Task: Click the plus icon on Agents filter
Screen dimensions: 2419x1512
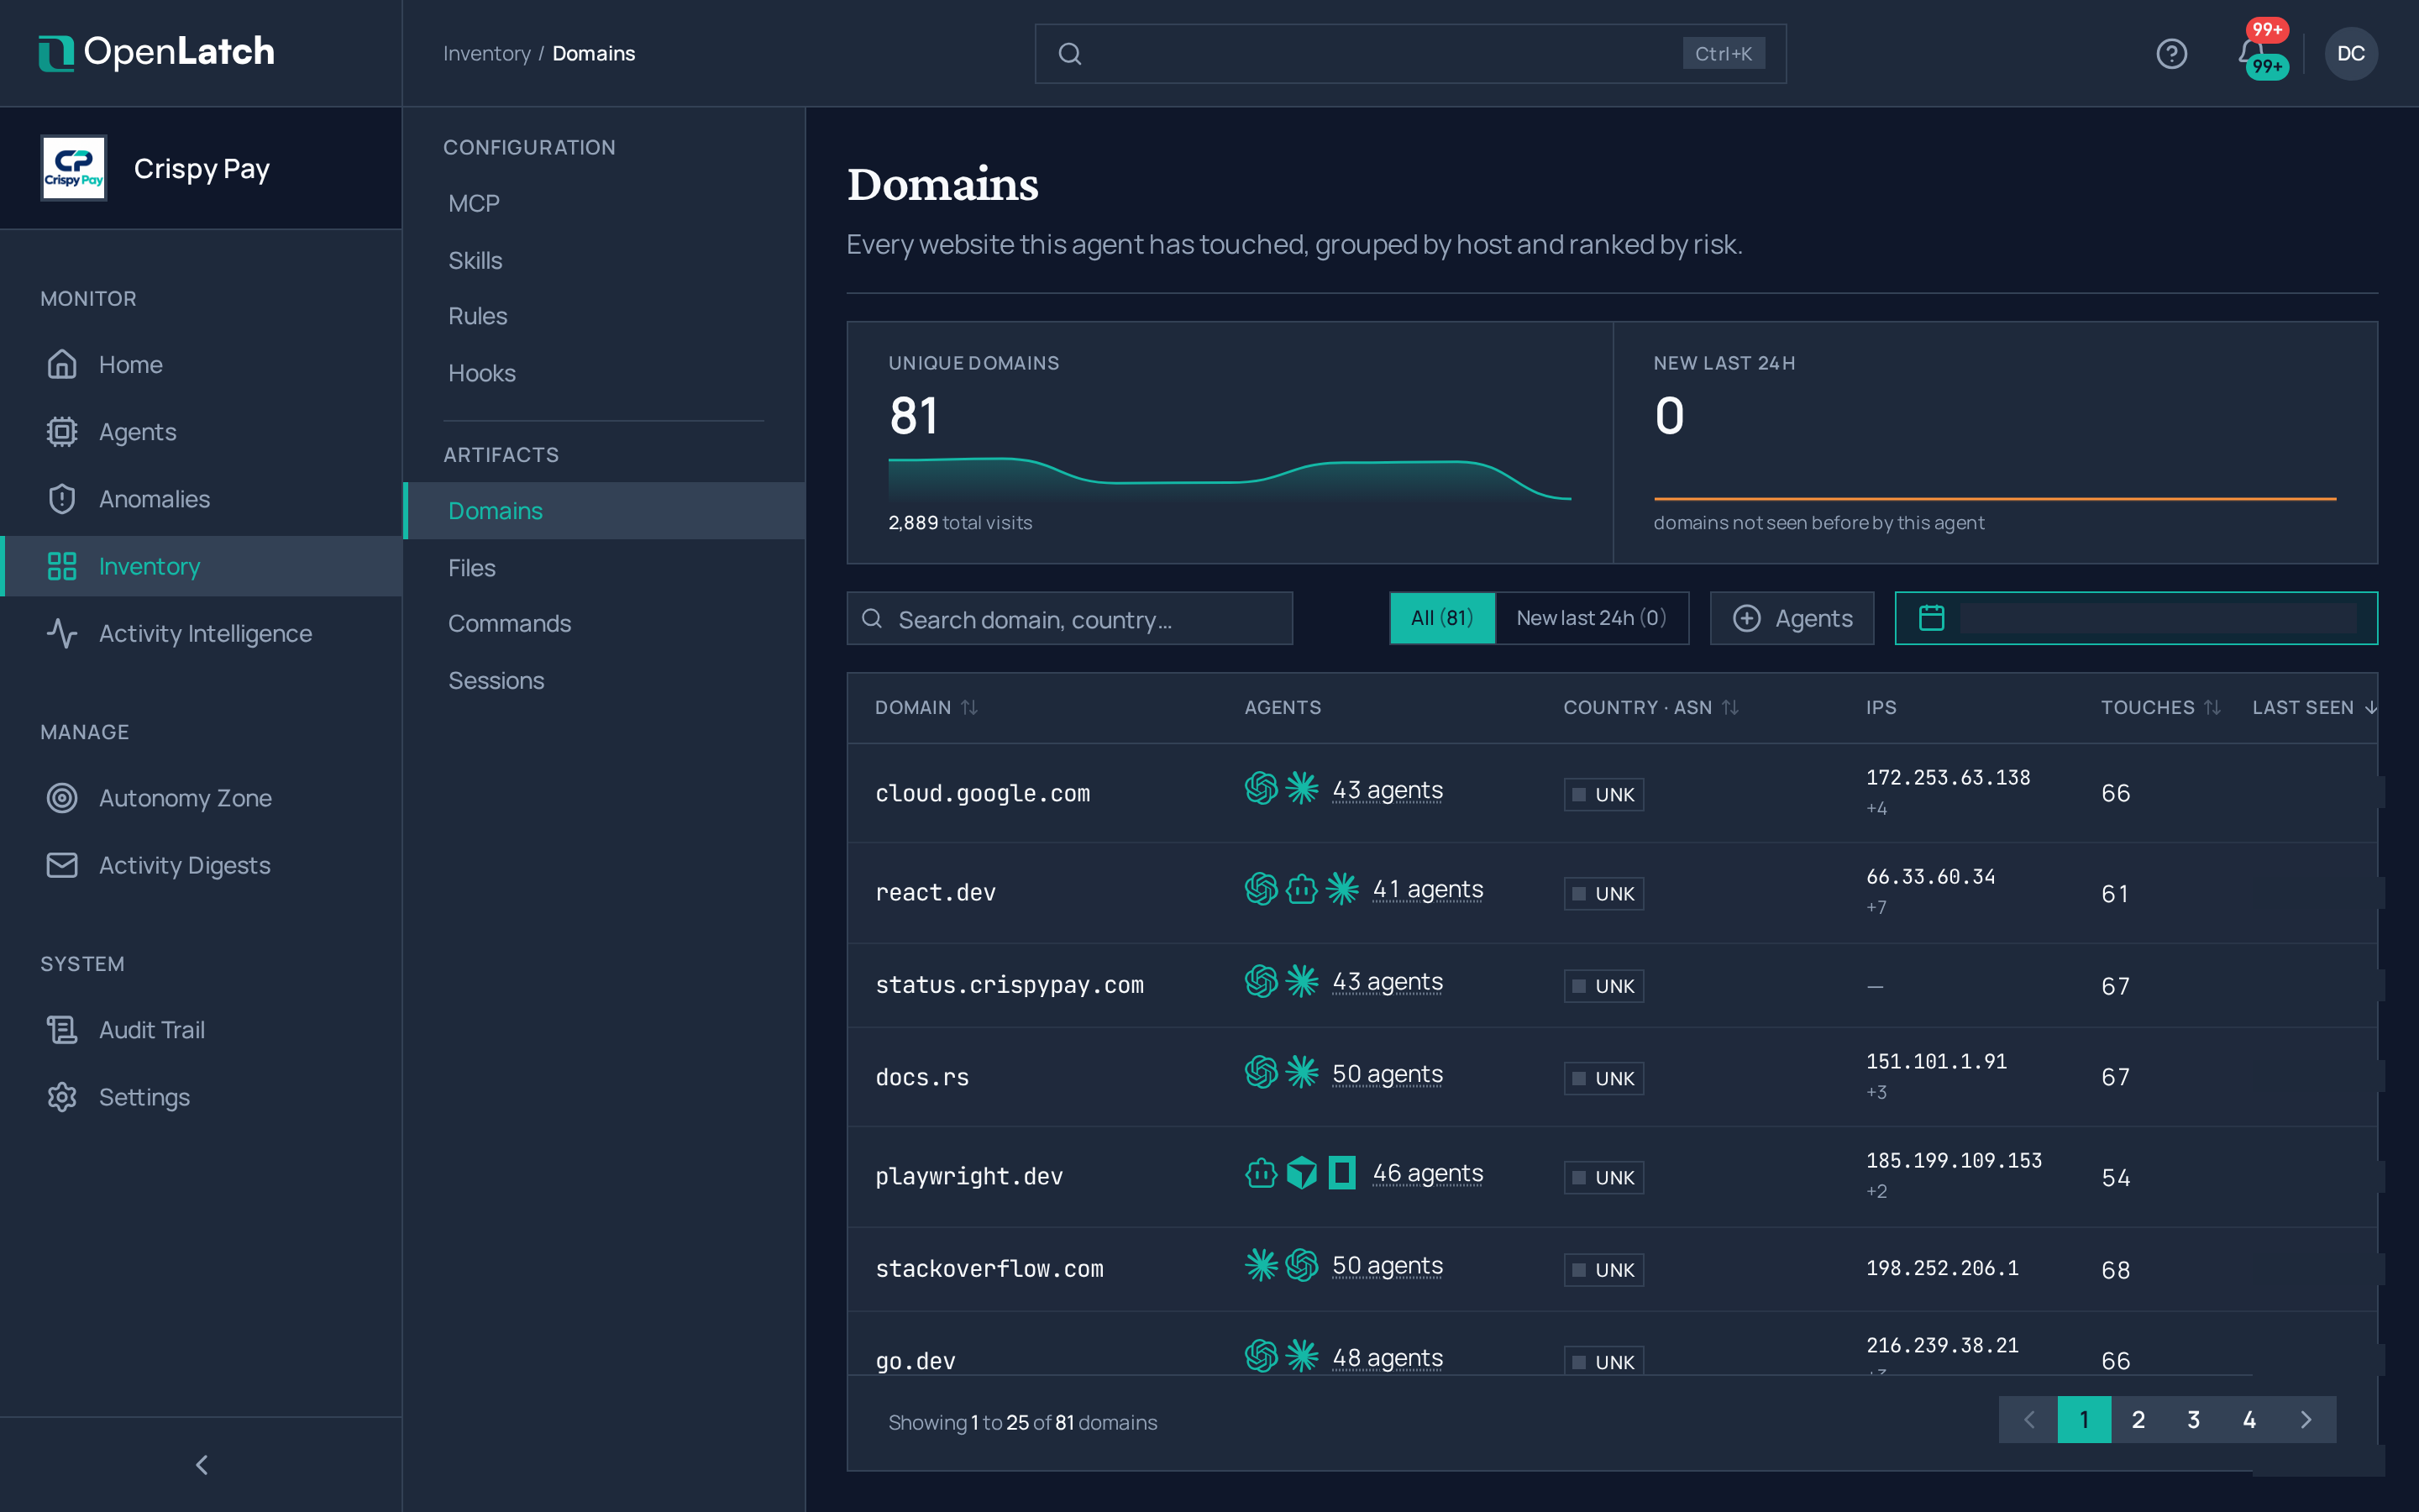Action: [1746, 618]
